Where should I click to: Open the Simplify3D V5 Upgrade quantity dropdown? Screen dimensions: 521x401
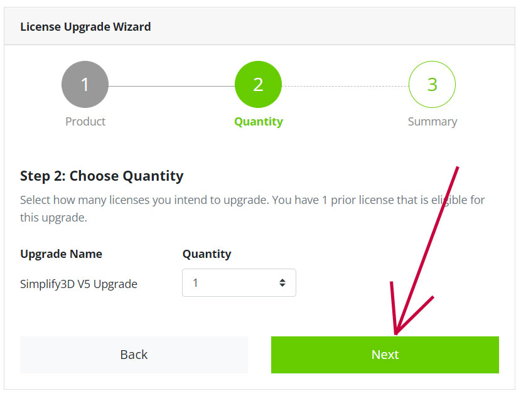239,283
